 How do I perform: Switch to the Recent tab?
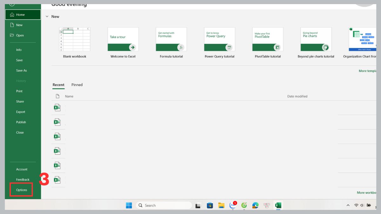[58, 85]
